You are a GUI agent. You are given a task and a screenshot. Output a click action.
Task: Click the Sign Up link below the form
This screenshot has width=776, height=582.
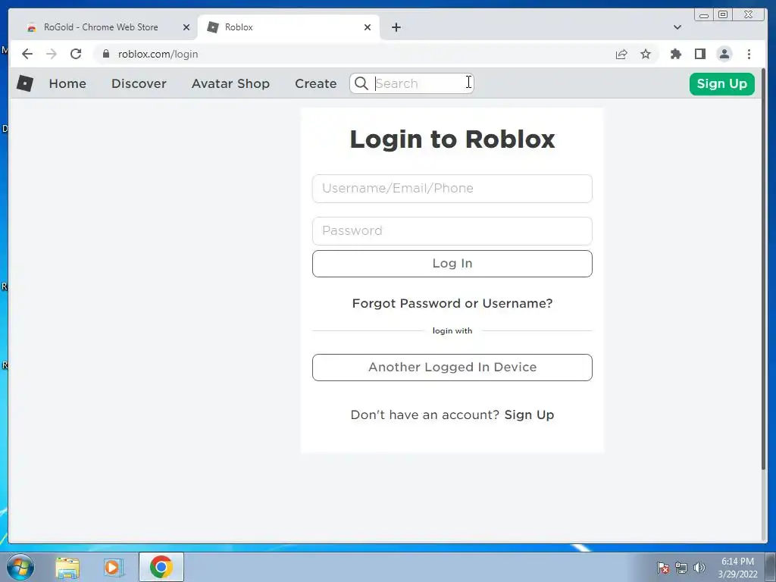click(x=529, y=415)
